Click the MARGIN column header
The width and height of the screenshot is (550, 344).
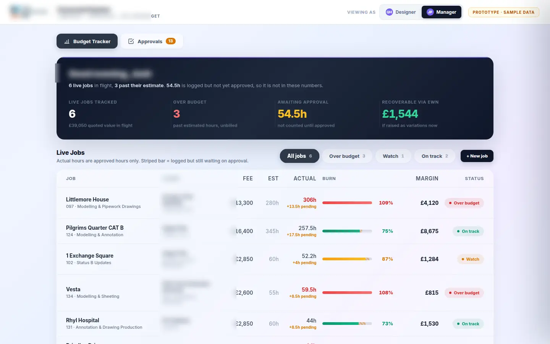(x=427, y=178)
